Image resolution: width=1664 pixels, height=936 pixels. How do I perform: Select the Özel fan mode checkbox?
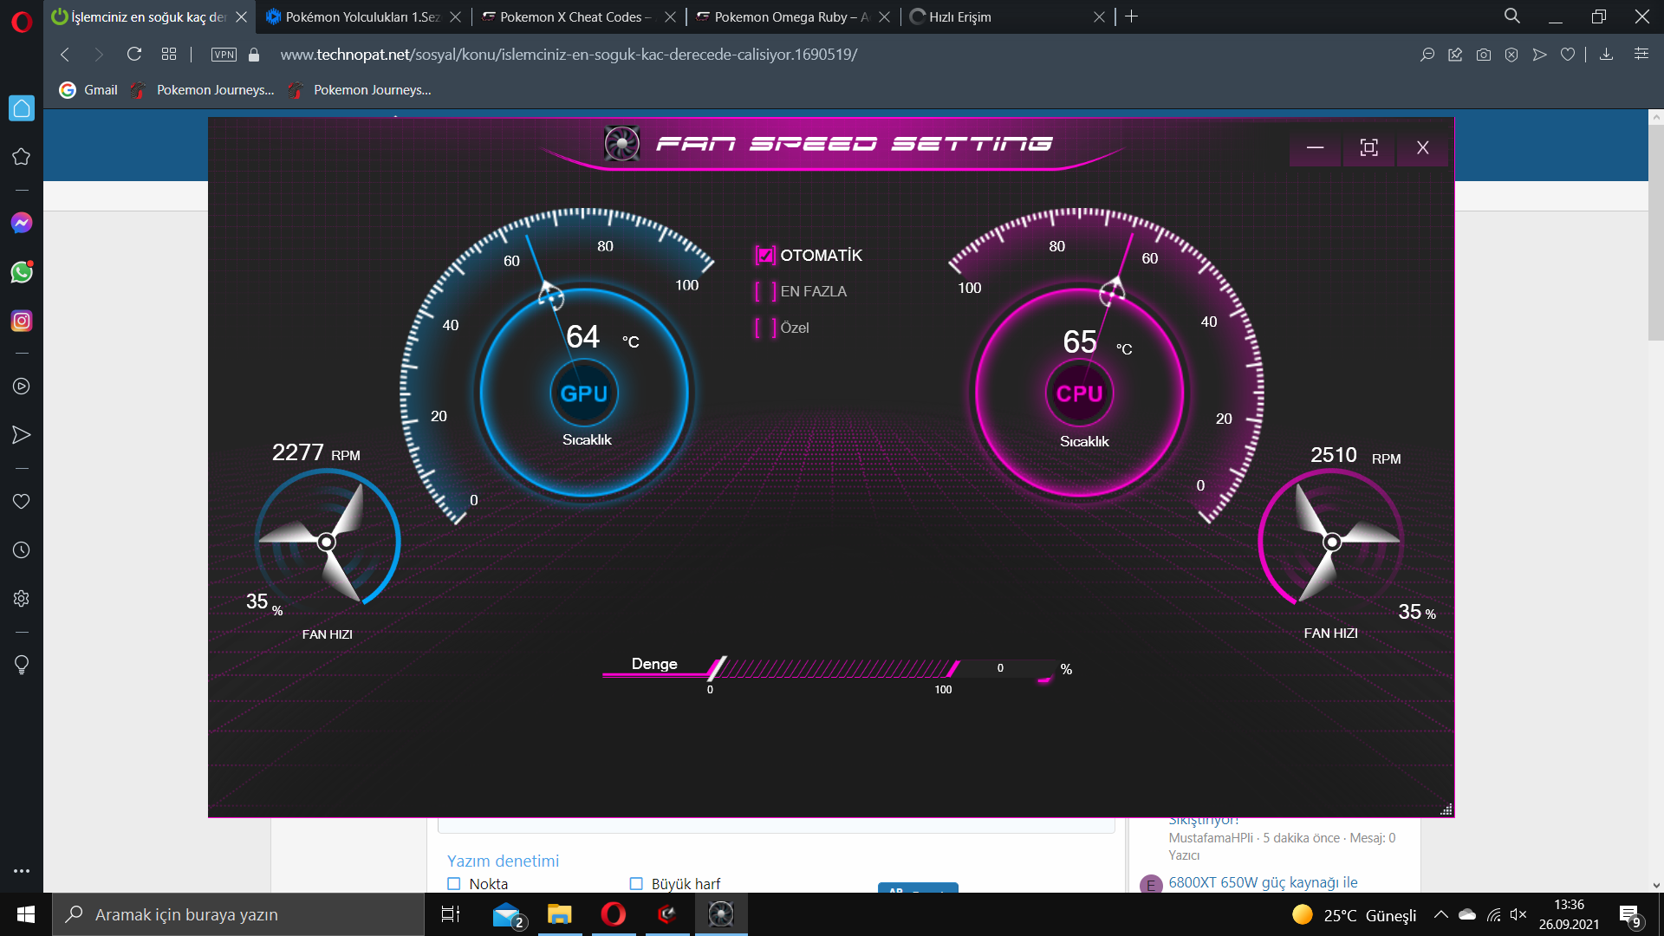765,328
